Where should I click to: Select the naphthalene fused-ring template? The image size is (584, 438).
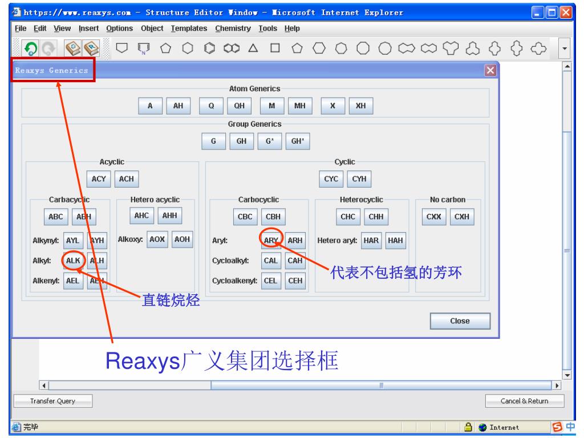[x=232, y=48]
